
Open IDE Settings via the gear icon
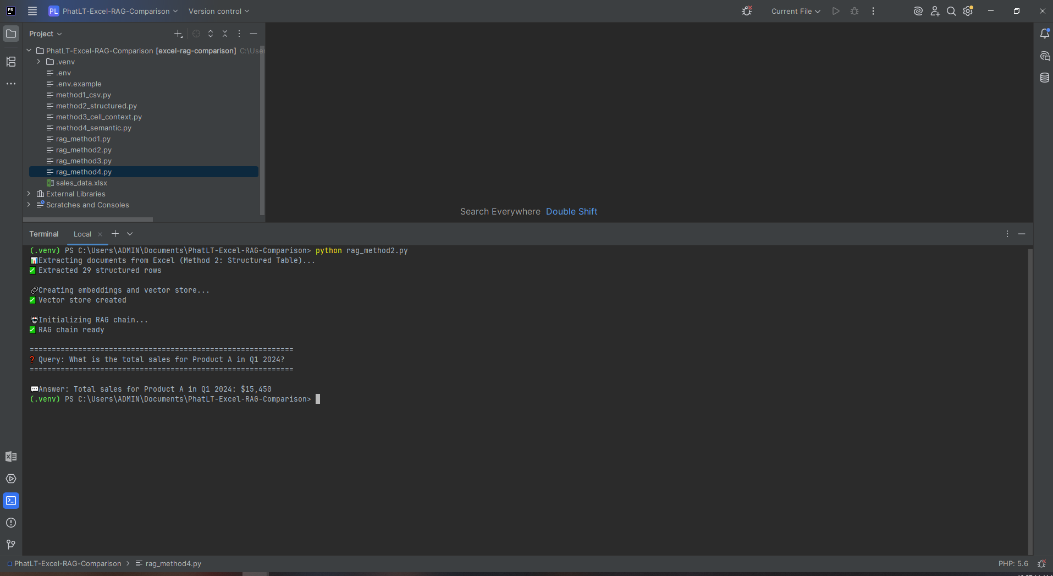pyautogui.click(x=968, y=11)
